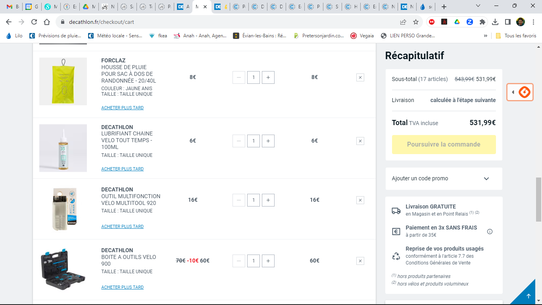The image size is (542, 305).
Task: Open the Chrome extensions puzzle icon
Action: [482, 22]
